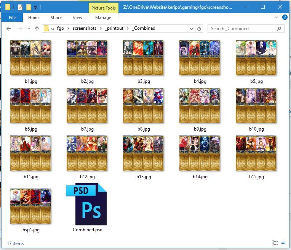Open the Manage tab under Picture Tools
This screenshot has width=291, height=250.
point(103,18)
